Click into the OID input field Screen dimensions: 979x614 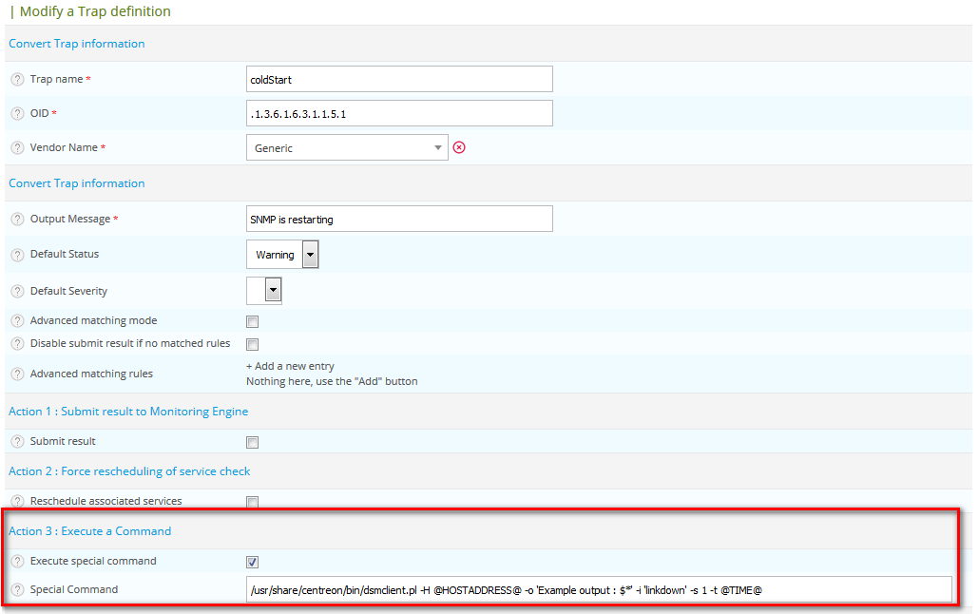[399, 114]
